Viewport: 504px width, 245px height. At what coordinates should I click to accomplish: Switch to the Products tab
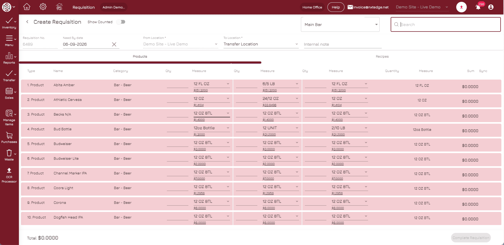(x=140, y=56)
